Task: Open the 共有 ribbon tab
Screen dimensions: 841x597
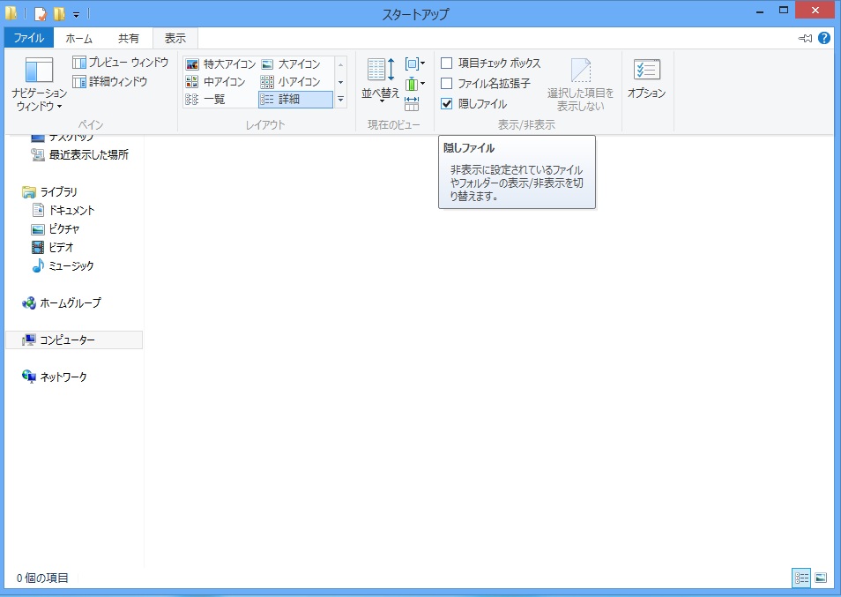Action: (129, 38)
